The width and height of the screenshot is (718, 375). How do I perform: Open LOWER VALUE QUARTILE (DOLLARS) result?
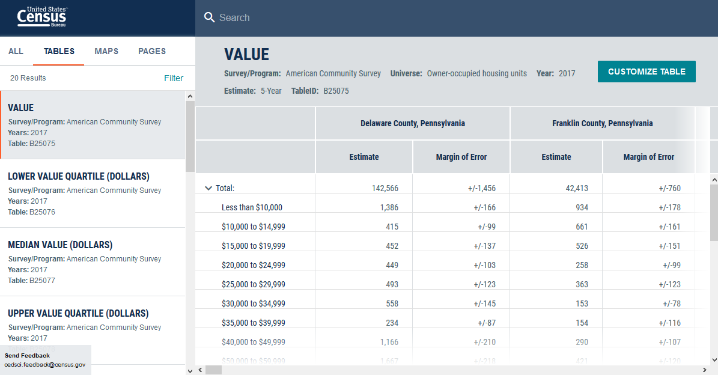[x=93, y=194]
